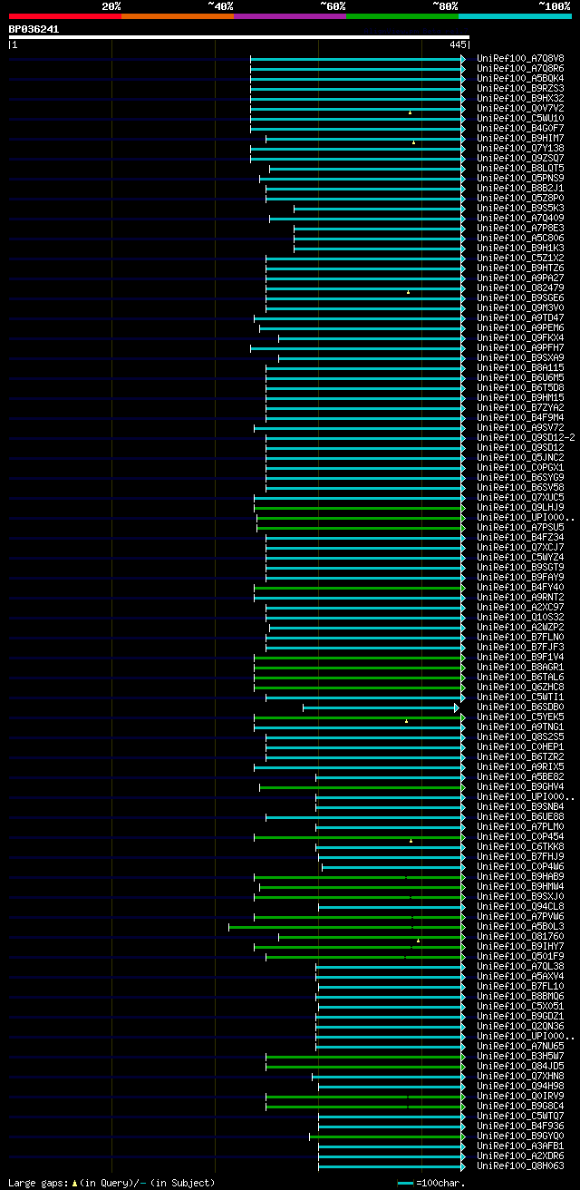Select hit label UniRef100_B6T5D8
The height and width of the screenshot is (1190, 580).
(x=520, y=388)
